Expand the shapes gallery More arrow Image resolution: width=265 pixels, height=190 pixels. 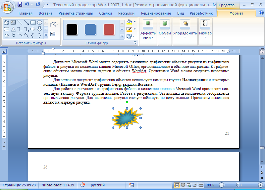click(x=46, y=36)
